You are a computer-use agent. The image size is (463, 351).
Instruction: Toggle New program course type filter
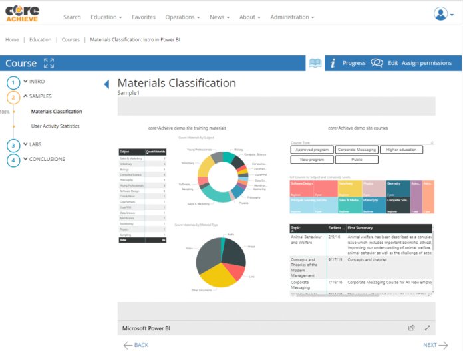pos(312,160)
